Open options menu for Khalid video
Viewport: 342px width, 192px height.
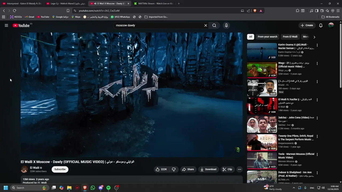(x=317, y=82)
